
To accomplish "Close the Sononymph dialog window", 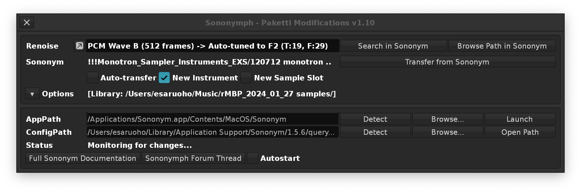I will click(x=27, y=22).
